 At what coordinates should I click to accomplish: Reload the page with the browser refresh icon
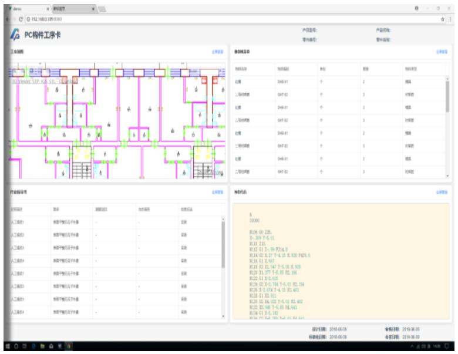click(x=22, y=19)
